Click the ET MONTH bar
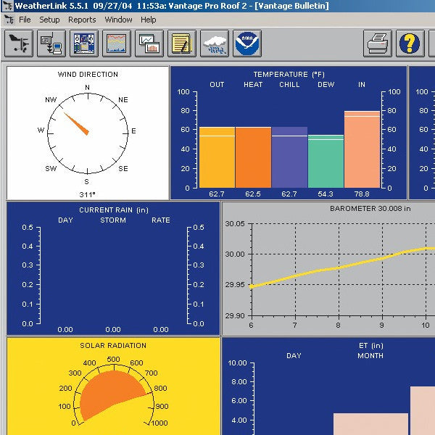Image resolution: width=435 pixels, height=435 pixels. tap(370, 424)
